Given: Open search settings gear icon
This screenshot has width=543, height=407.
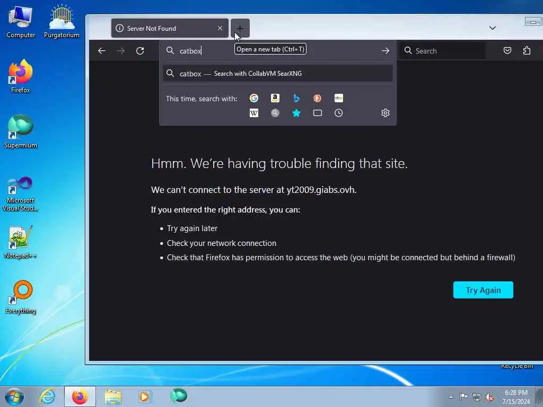Looking at the screenshot, I should pos(386,113).
